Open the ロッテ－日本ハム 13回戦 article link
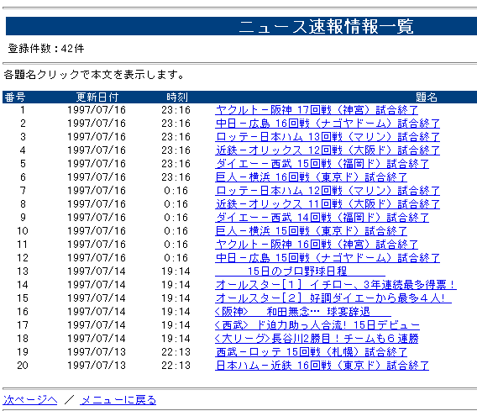The height and width of the screenshot is (411, 477). pos(328,137)
